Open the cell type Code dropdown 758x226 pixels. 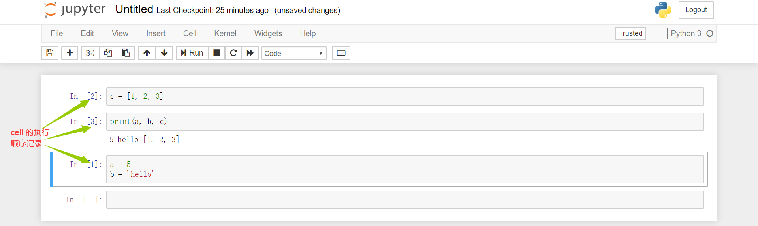point(294,53)
